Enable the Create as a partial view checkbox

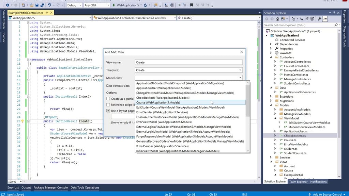click(108, 98)
